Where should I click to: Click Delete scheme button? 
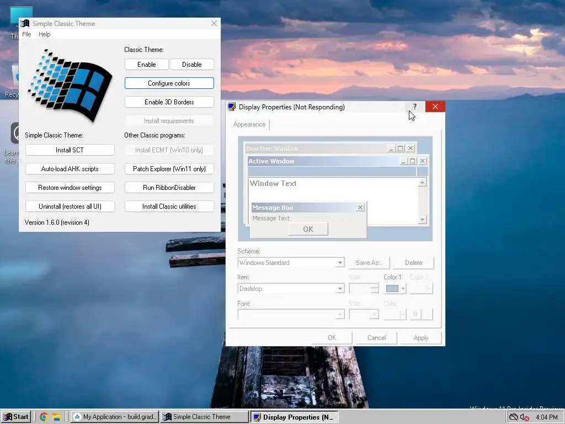click(x=413, y=263)
